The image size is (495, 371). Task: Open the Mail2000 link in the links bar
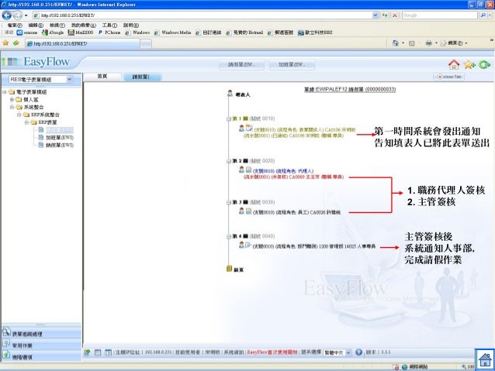[x=81, y=33]
